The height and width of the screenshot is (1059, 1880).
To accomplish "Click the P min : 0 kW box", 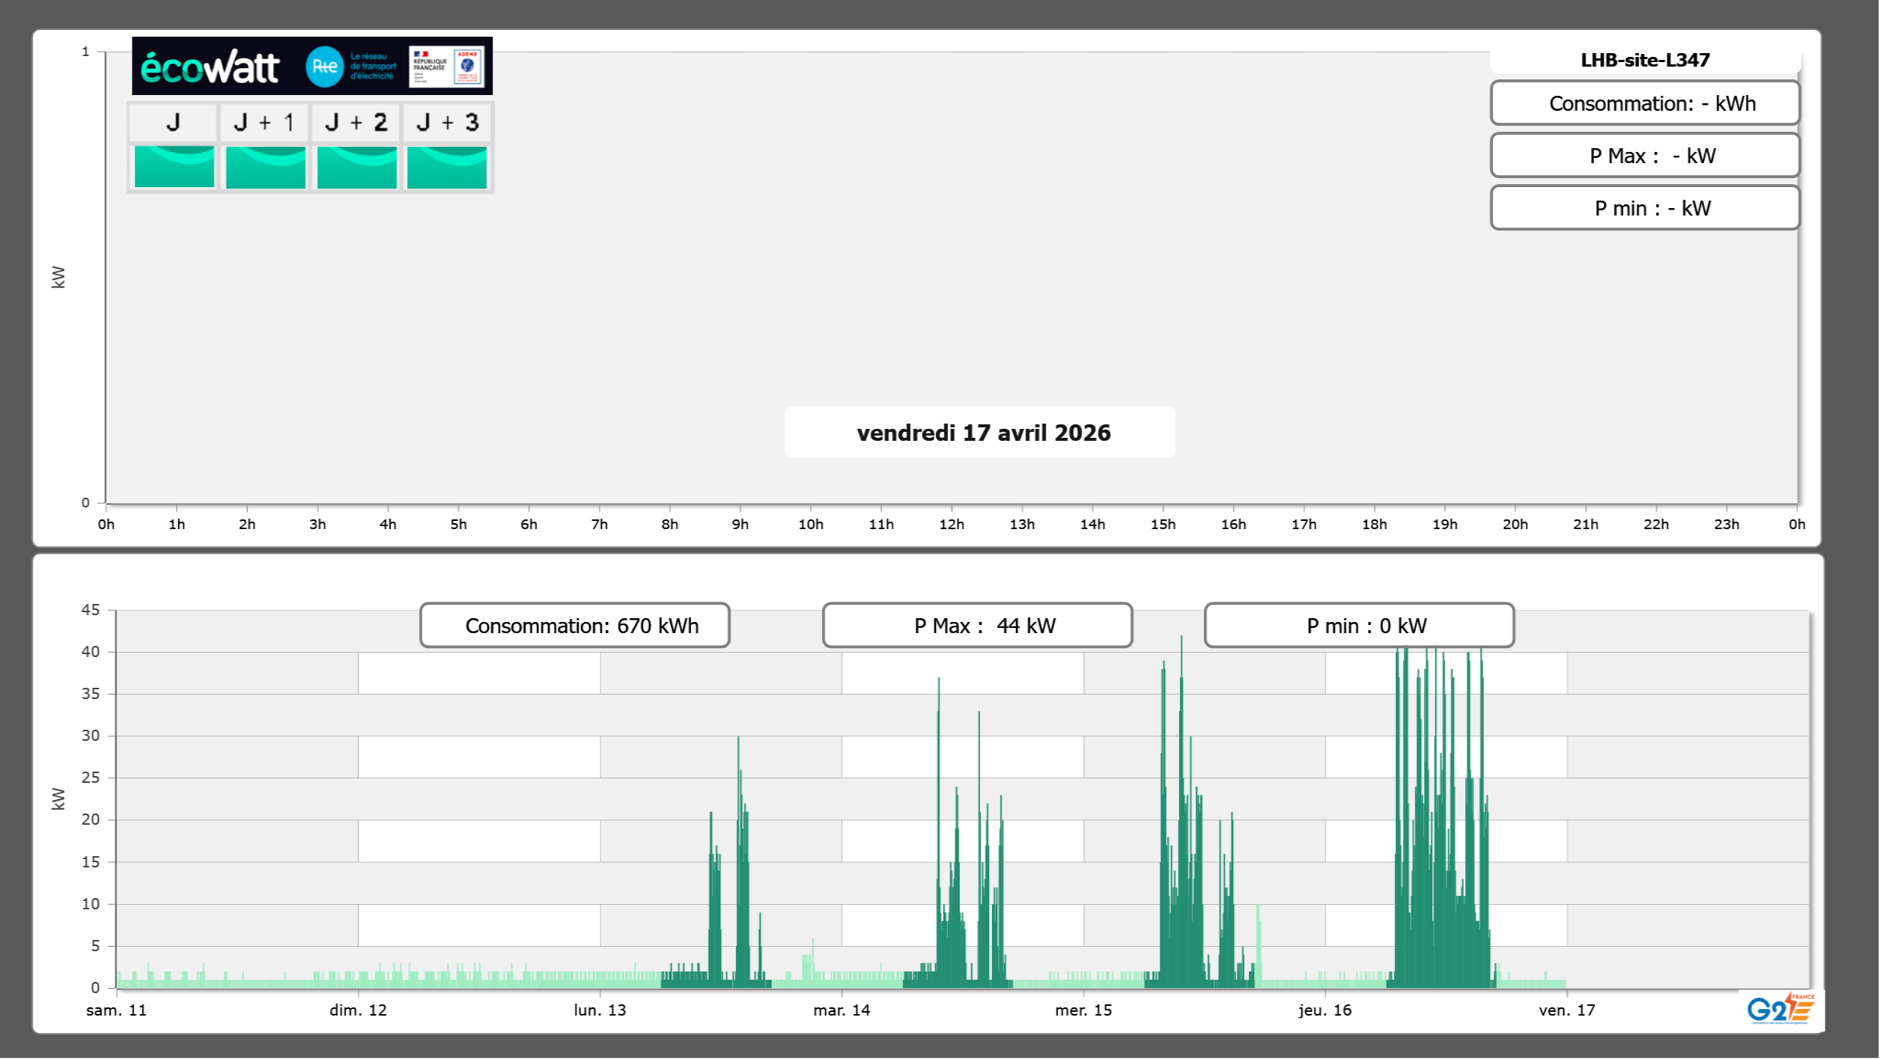I will [x=1358, y=626].
